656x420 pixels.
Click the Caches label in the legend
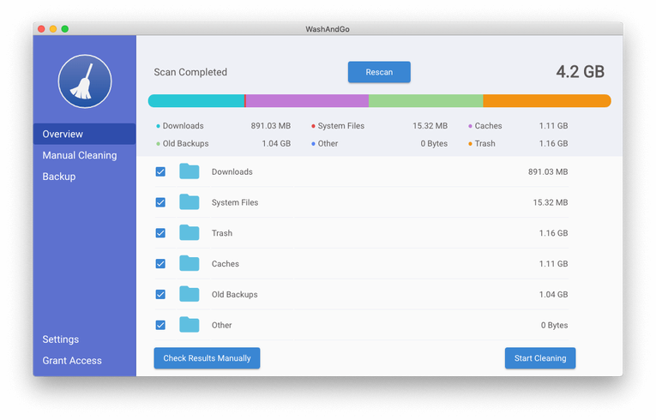[x=488, y=126]
